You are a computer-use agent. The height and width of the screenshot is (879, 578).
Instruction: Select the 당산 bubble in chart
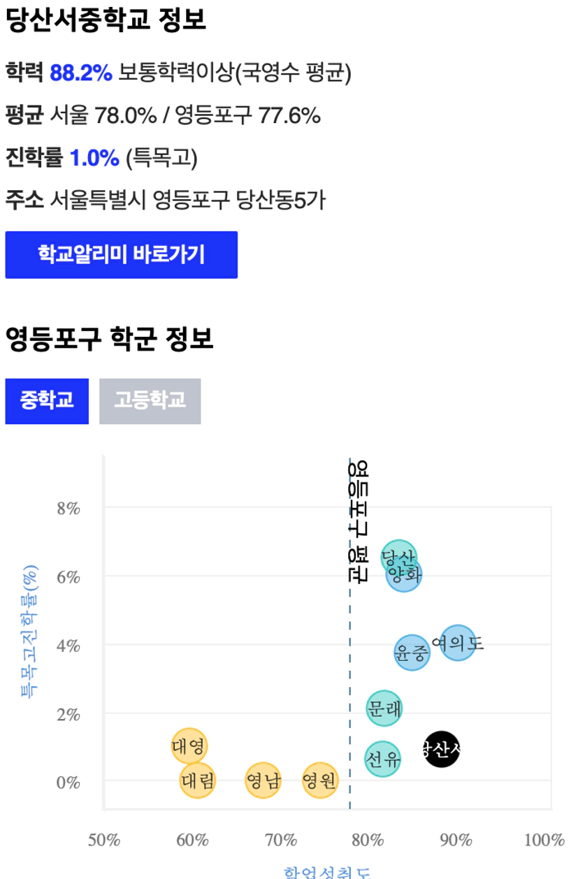click(399, 558)
